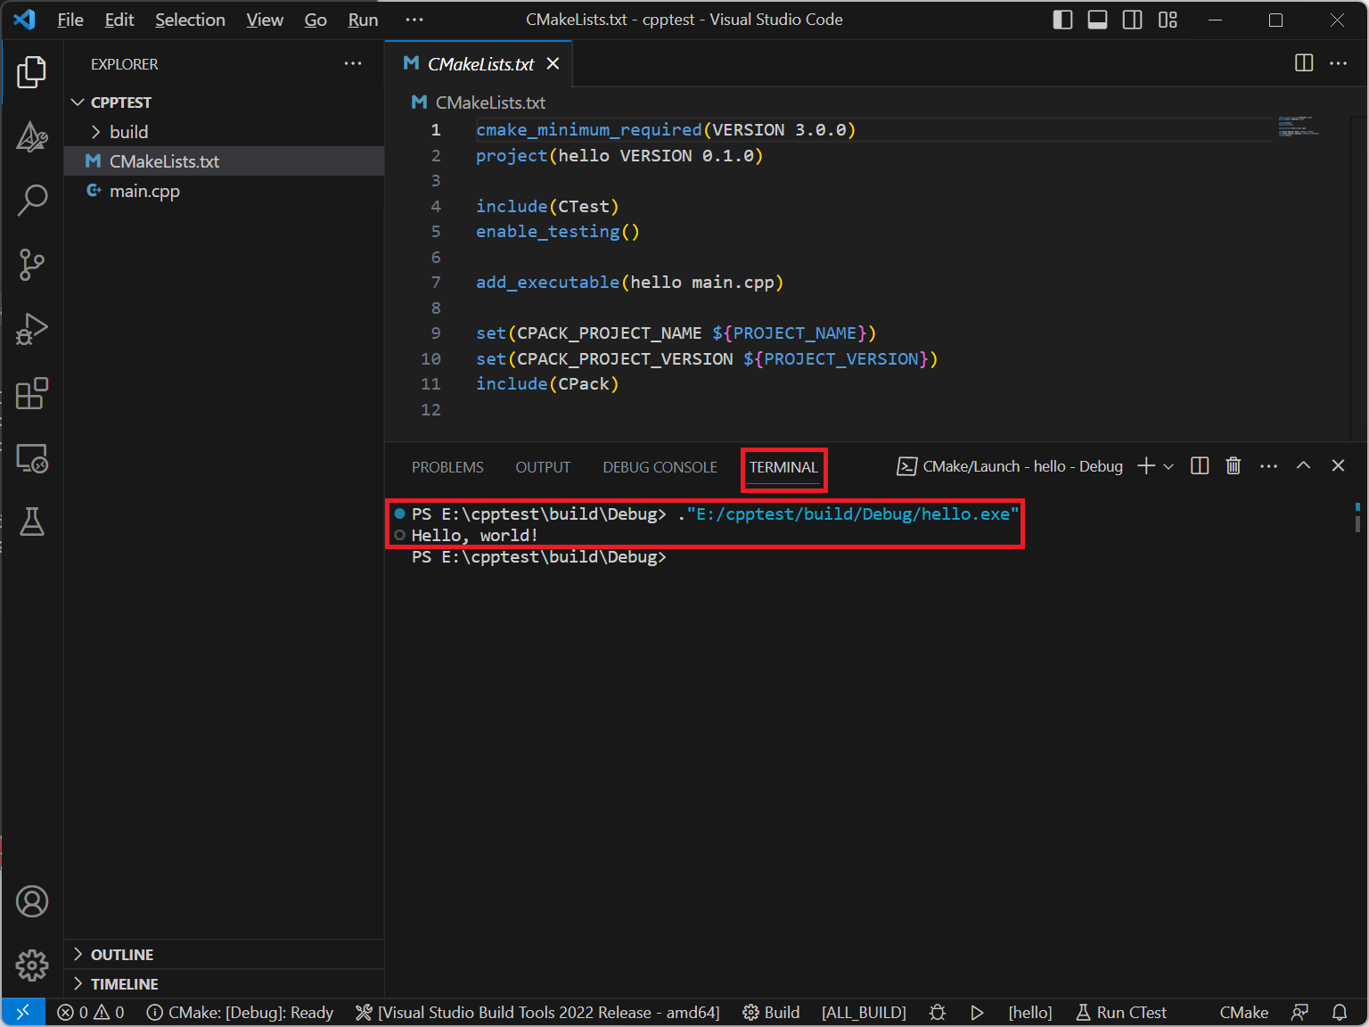Toggle primary side bar visibility
Screen dimensions: 1369x1027
[x=1062, y=20]
